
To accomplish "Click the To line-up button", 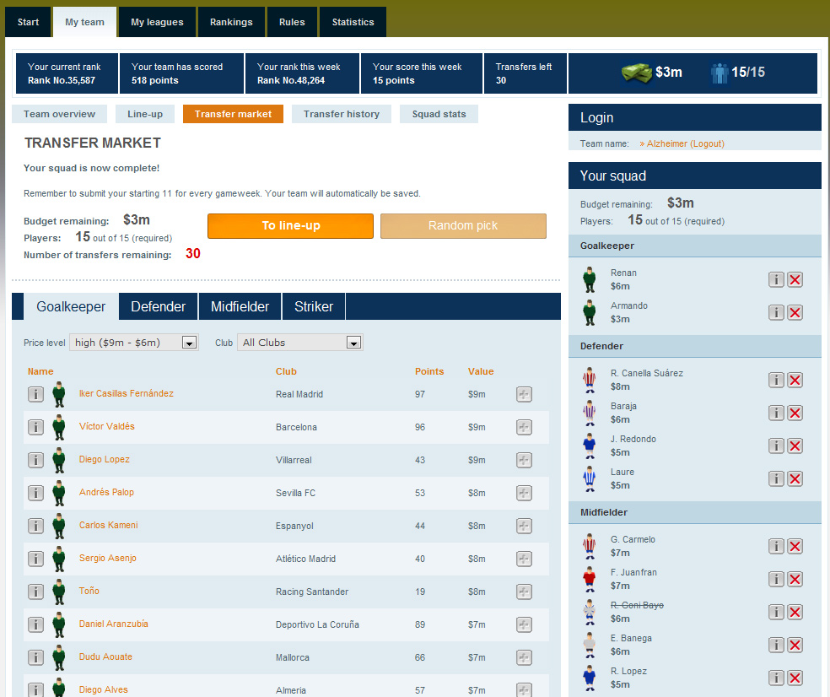I will (x=291, y=226).
